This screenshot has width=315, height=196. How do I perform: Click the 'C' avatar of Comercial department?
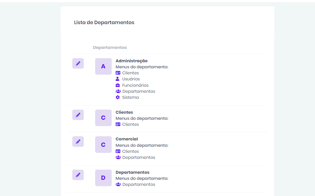pos(103,145)
